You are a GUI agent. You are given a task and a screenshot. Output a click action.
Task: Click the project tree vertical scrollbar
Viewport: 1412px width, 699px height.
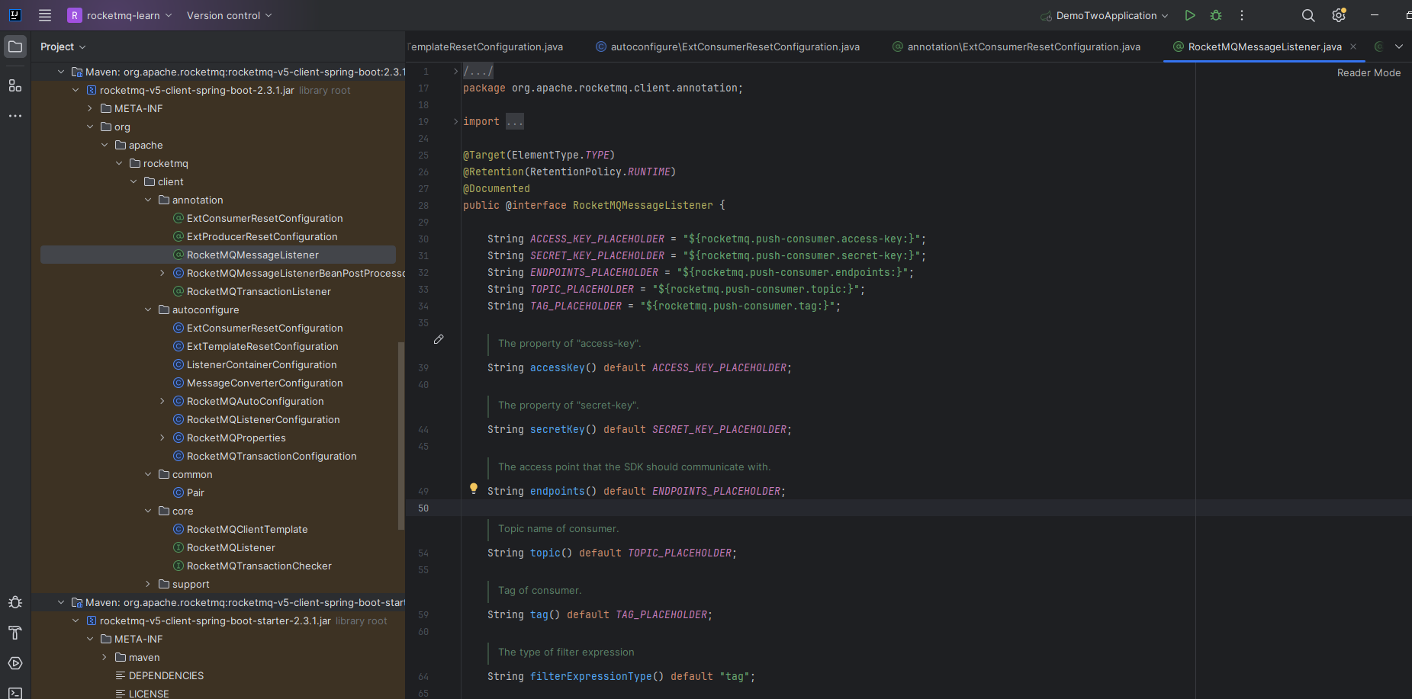click(x=401, y=434)
